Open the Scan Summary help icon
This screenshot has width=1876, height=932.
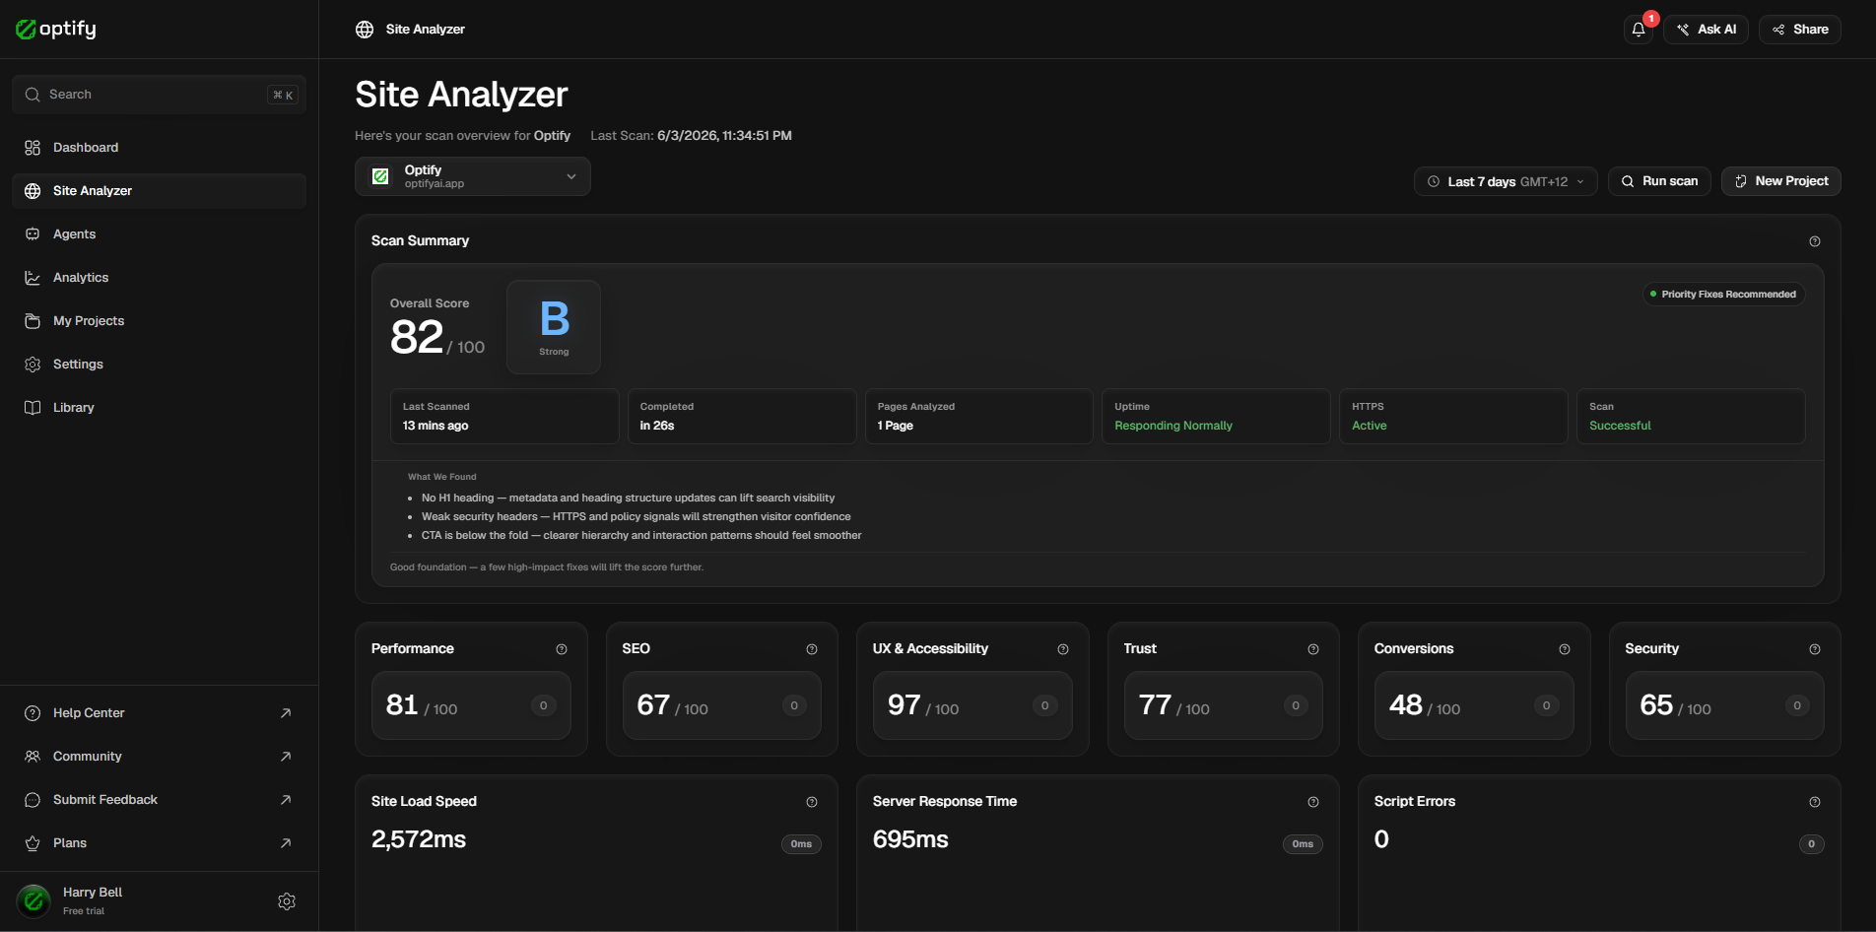coord(1814,241)
